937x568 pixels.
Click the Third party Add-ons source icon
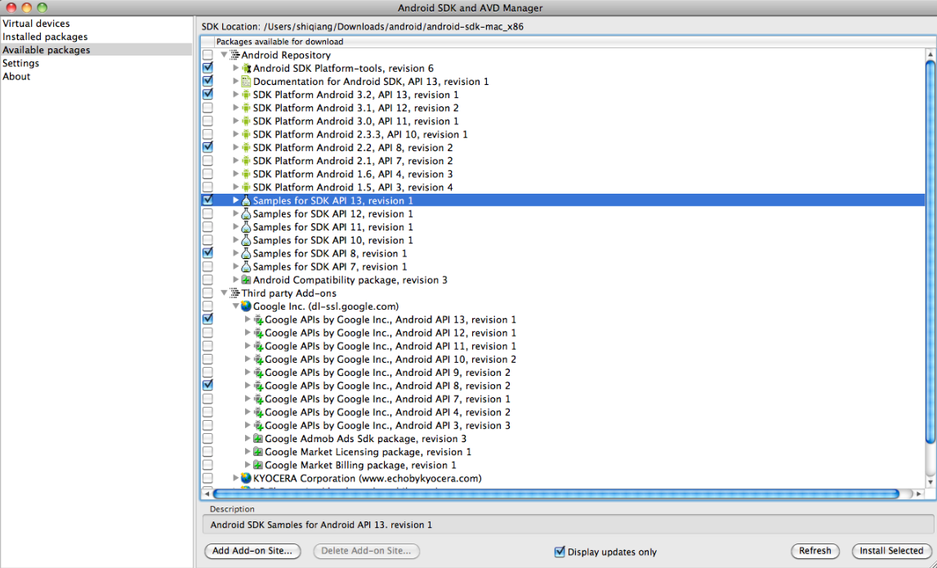(x=234, y=293)
